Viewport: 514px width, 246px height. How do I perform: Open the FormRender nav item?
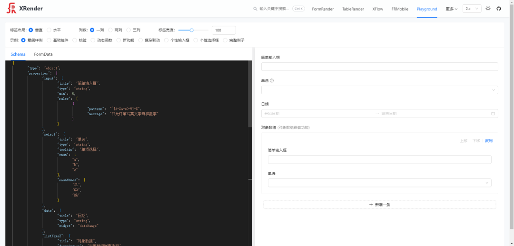323,9
